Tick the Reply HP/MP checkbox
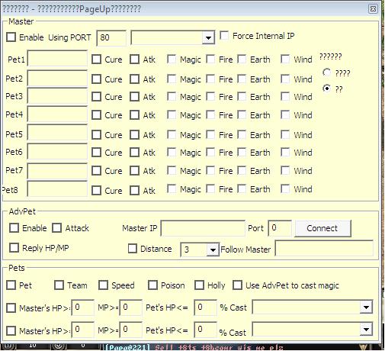The width and height of the screenshot is (385, 351). 14,247
